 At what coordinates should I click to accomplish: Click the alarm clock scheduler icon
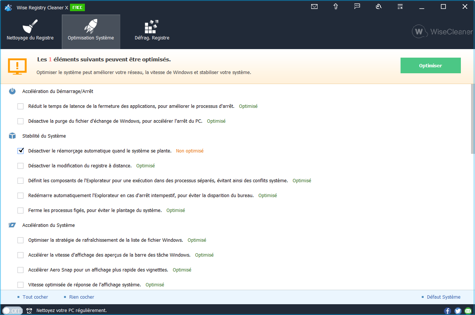[x=29, y=310]
